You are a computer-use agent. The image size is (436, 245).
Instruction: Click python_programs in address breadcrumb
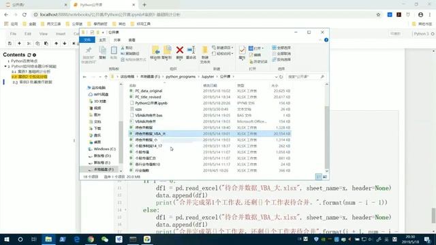tap(181, 77)
